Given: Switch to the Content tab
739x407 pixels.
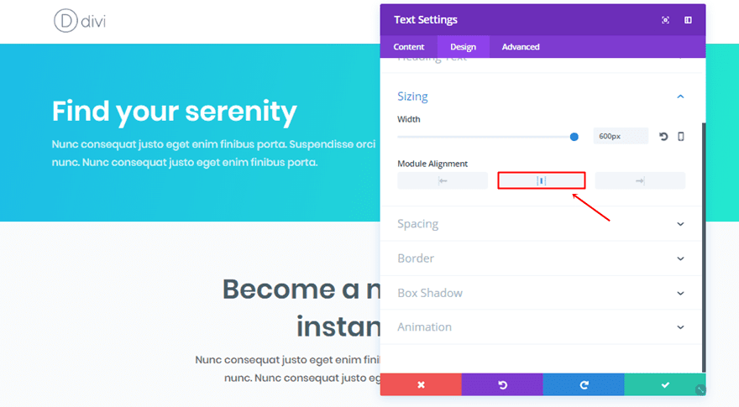Looking at the screenshot, I should click(x=409, y=47).
